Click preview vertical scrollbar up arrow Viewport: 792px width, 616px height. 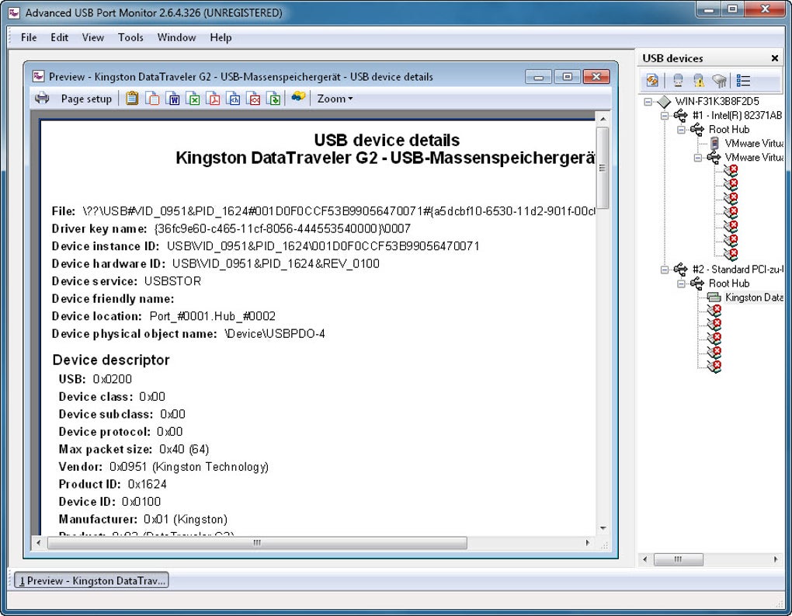[x=603, y=119]
